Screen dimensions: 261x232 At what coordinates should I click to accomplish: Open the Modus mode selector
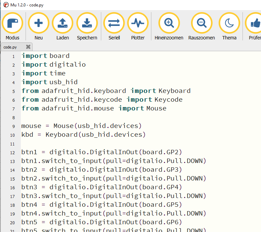12,26
